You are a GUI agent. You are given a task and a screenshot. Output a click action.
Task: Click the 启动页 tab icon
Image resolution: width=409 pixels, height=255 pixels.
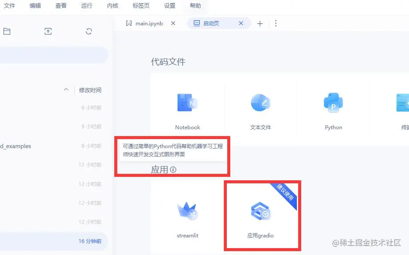[196, 23]
